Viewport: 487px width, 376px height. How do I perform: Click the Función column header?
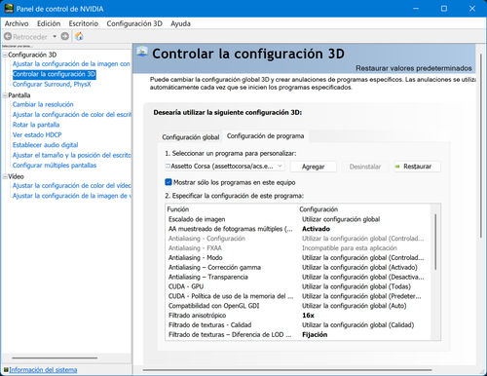click(232, 209)
